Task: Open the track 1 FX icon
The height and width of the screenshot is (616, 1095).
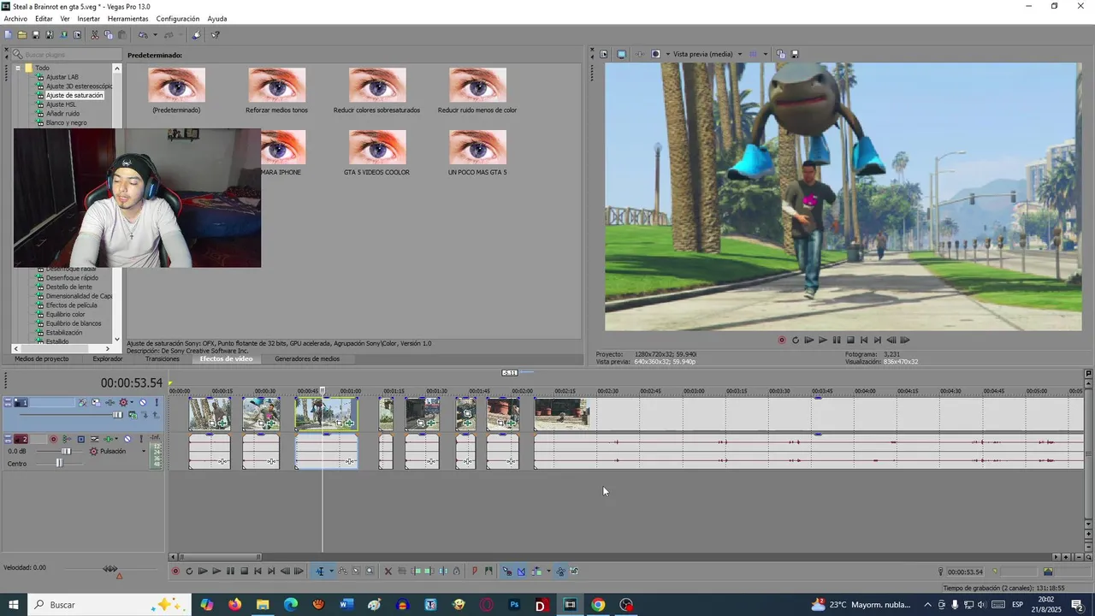Action: (x=109, y=403)
